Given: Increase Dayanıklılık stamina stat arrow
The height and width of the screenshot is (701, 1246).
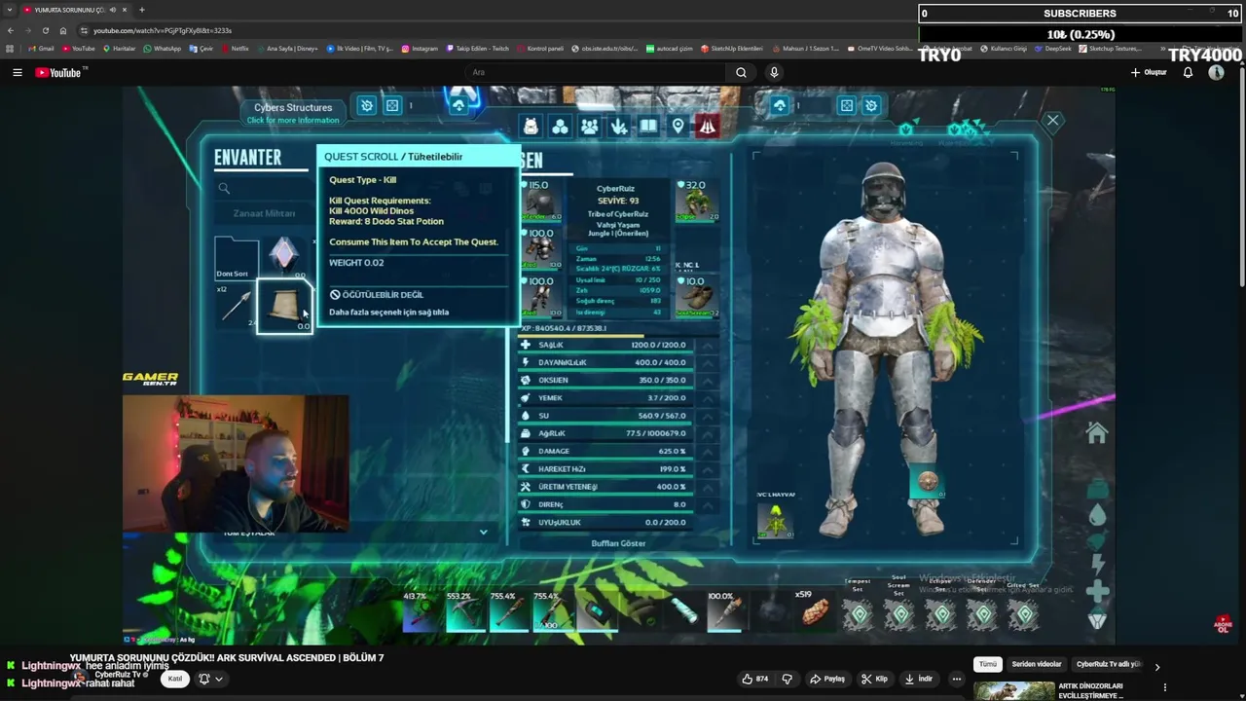Looking at the screenshot, I should [x=708, y=362].
